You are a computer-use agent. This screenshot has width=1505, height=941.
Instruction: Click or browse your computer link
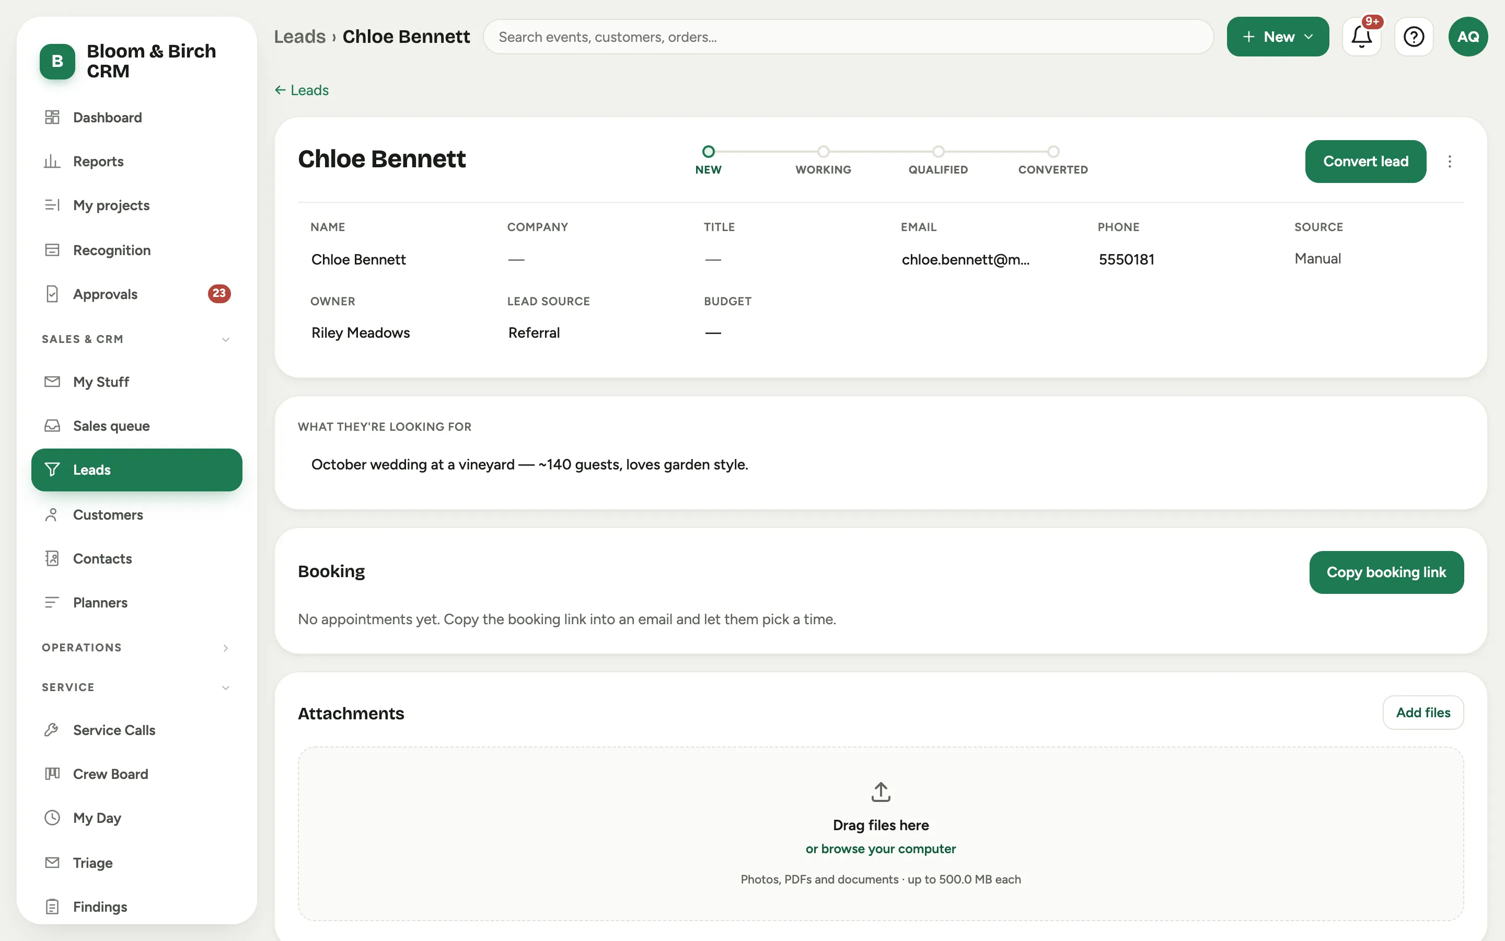point(881,849)
